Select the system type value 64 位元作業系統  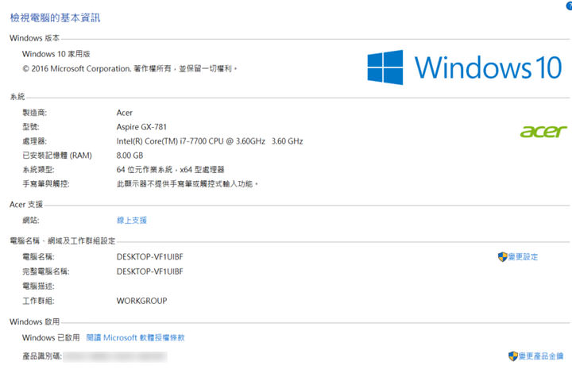pos(170,169)
